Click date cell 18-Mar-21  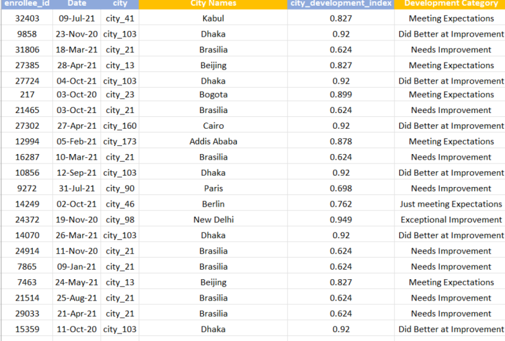point(77,50)
